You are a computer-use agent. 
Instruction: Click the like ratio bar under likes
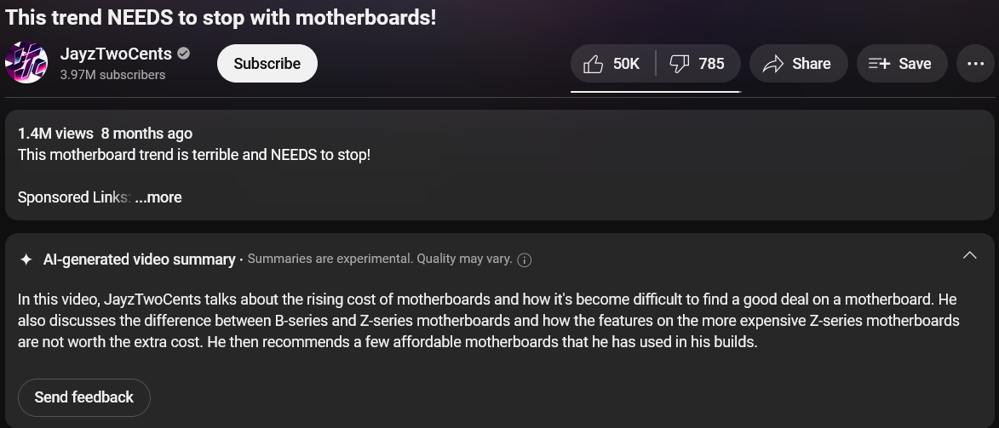655,90
